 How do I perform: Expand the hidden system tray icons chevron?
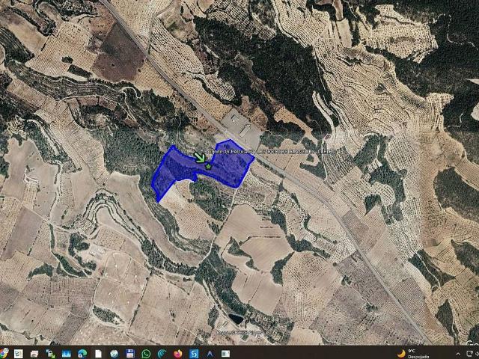click(458, 354)
